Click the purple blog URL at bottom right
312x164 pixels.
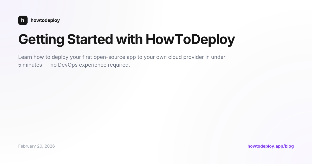tap(270, 146)
